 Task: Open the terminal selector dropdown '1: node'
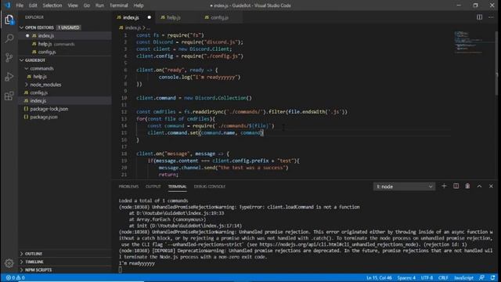(404, 186)
